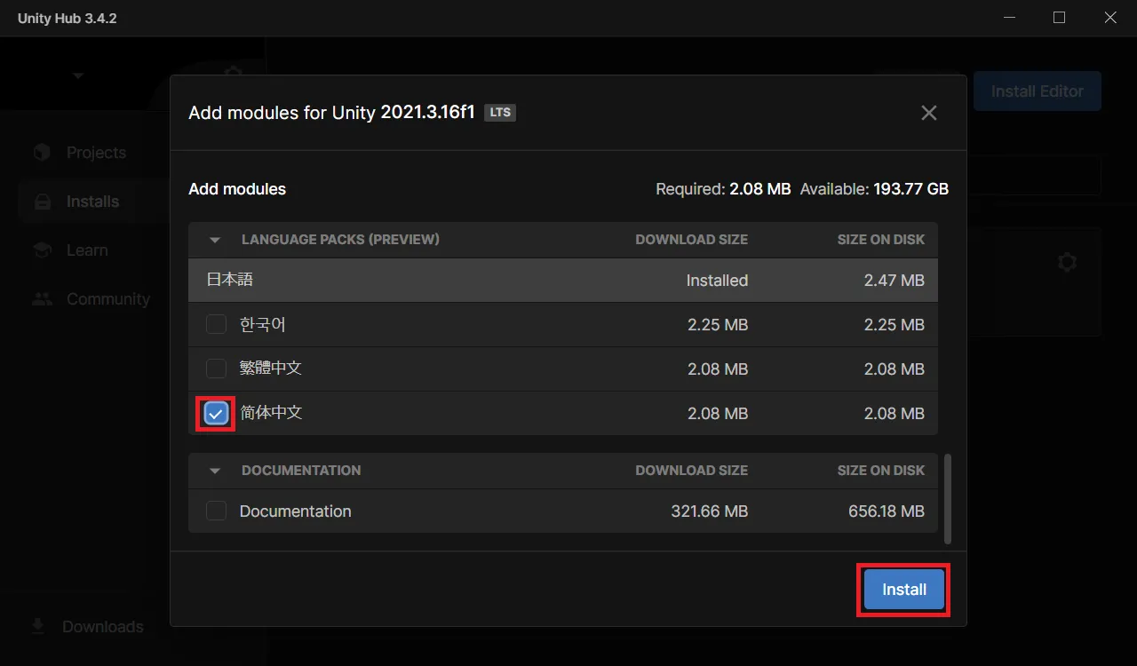Click the 日本語 installed language row
Viewport: 1137px width, 666px height.
[563, 280]
